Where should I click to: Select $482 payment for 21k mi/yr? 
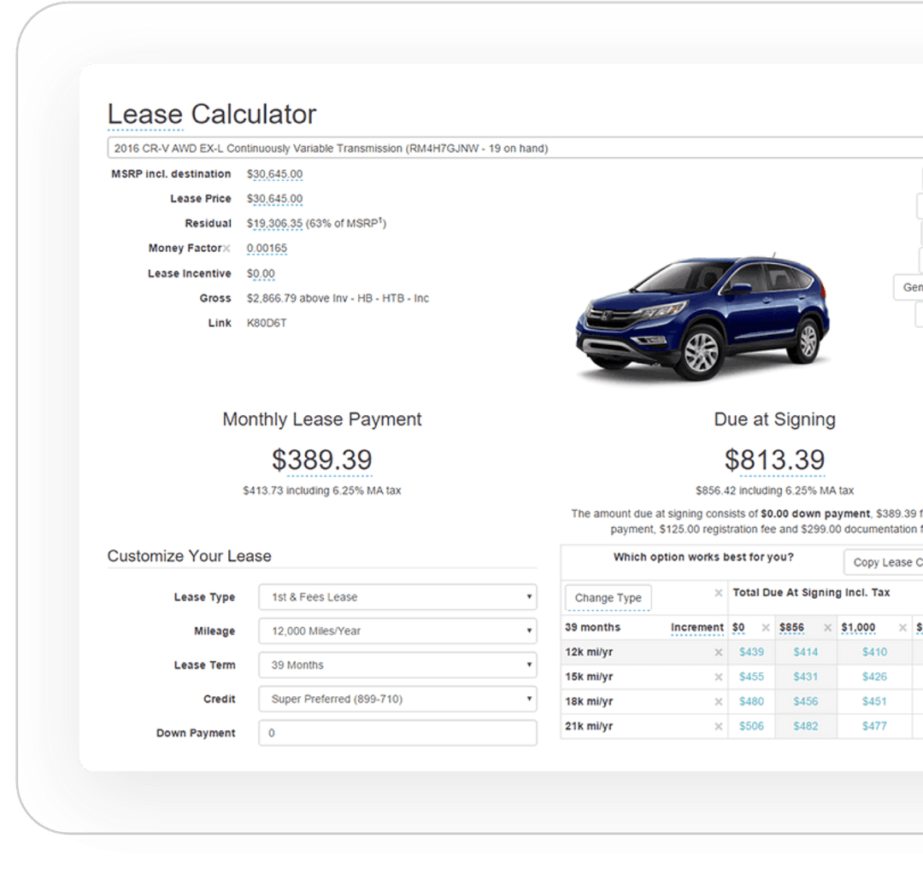[806, 727]
